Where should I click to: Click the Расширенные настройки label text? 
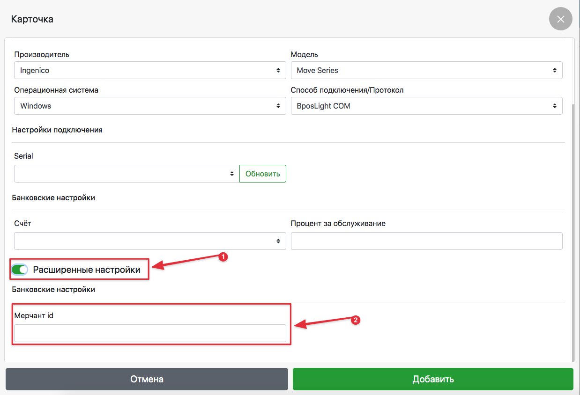[x=87, y=270]
